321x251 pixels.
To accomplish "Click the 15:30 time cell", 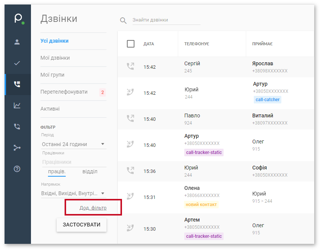I will coord(150,229).
